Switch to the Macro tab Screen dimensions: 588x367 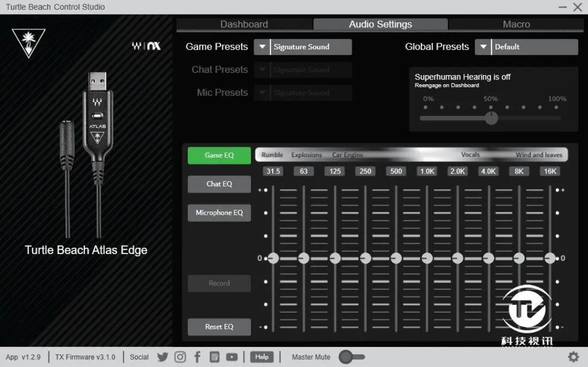[x=516, y=24]
